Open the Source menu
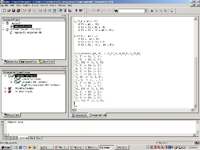The height and width of the screenshot is (150, 200). tap(35, 6)
